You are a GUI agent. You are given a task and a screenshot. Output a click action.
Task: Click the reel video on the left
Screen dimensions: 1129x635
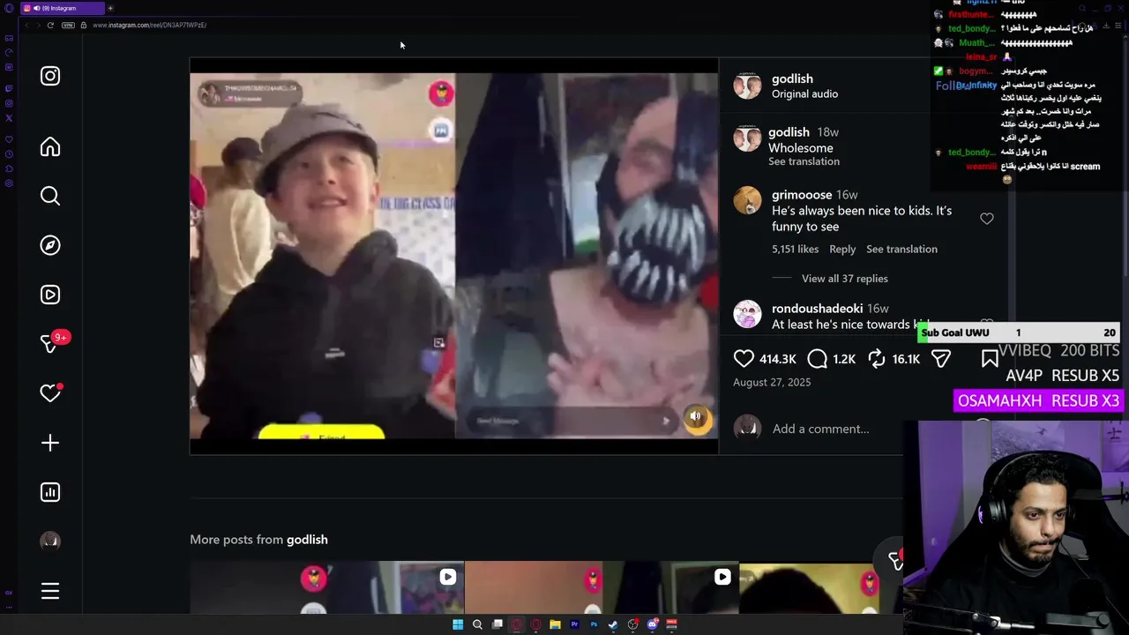coord(454,256)
